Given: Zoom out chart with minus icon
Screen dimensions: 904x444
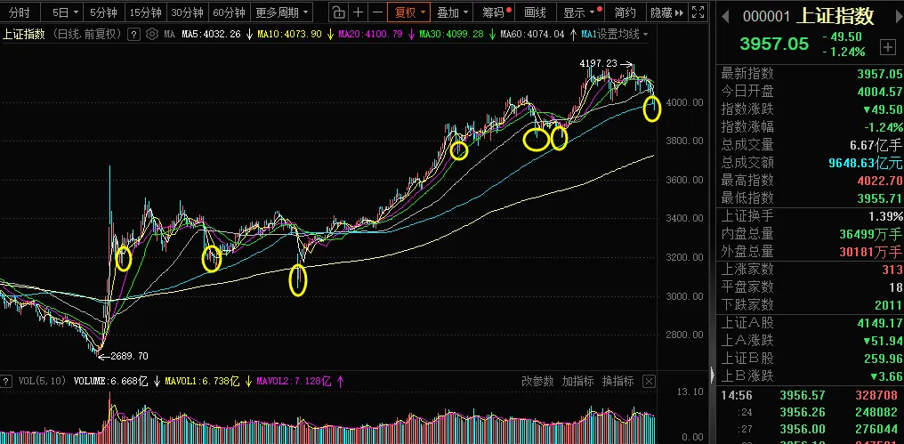Looking at the screenshot, I should click(x=377, y=12).
